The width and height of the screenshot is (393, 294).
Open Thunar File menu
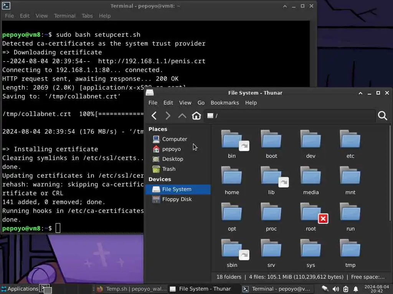[x=153, y=103]
